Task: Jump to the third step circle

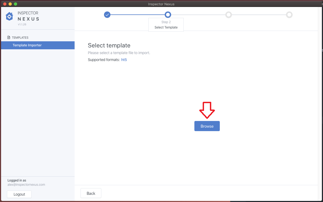Action: [228, 15]
